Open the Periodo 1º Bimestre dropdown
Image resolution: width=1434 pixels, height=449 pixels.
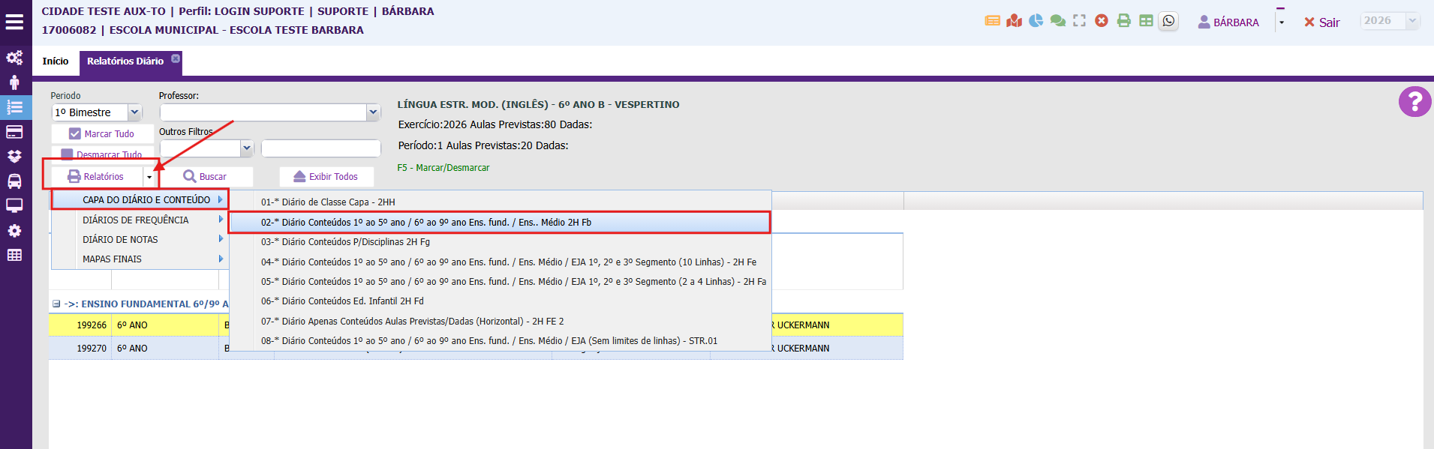(x=134, y=112)
